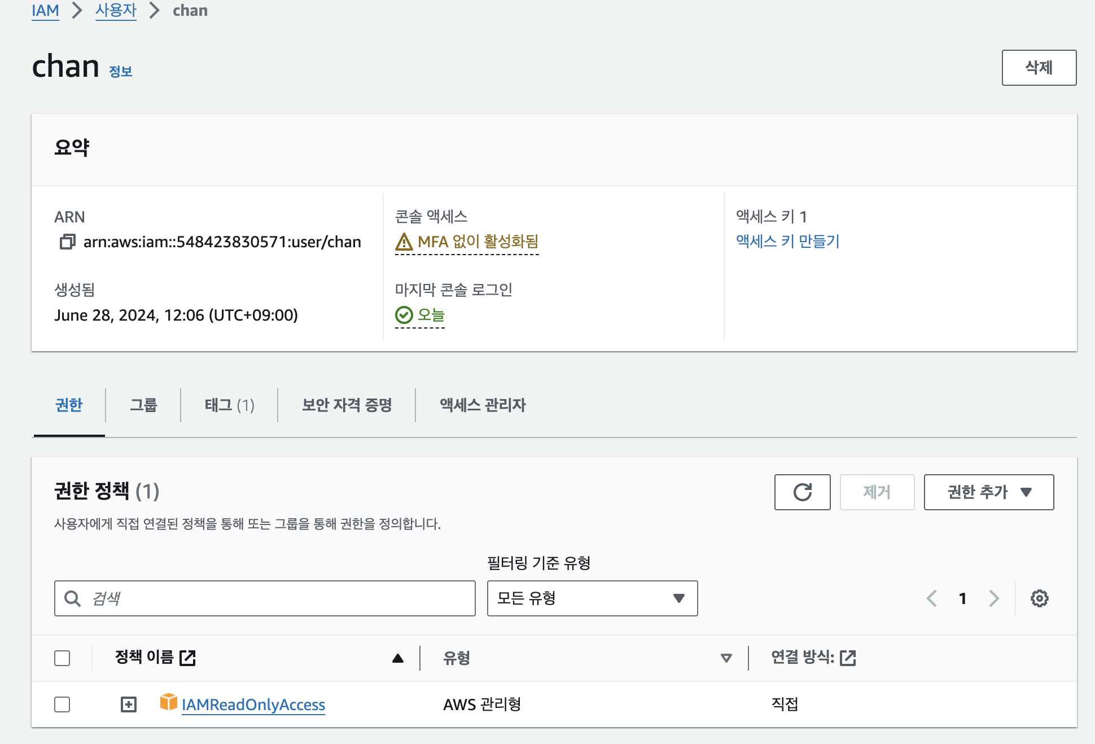This screenshot has width=1095, height=744.
Task: Sort by 정책 이름 ascending arrow
Action: [x=398, y=658]
